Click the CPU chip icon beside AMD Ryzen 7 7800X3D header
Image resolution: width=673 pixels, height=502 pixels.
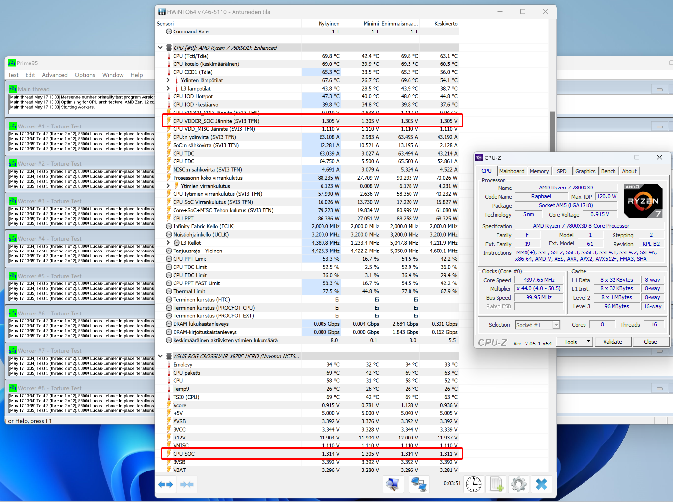(x=169, y=48)
